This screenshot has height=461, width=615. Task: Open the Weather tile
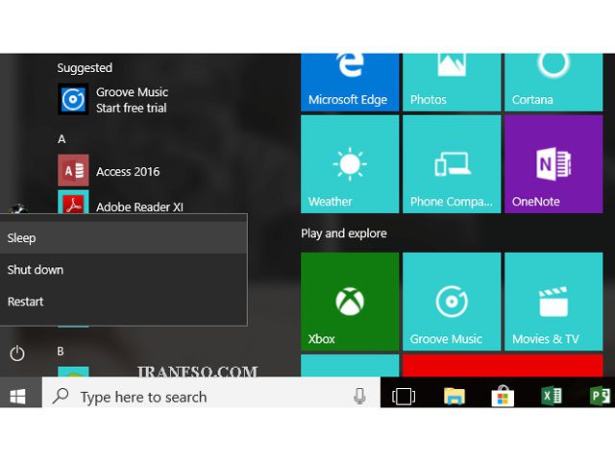pos(350,164)
